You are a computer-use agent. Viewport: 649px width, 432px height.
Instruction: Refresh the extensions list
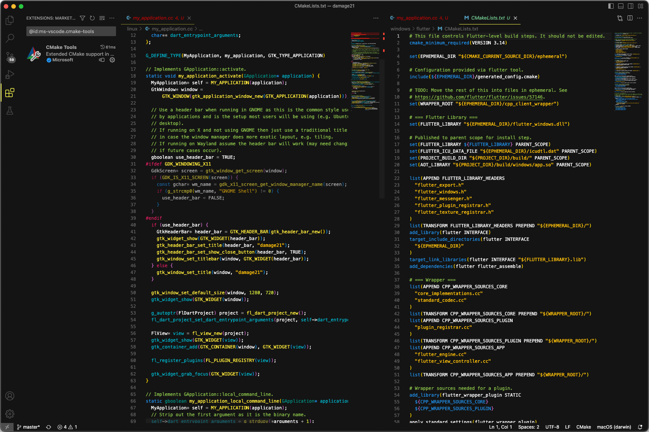92,18
